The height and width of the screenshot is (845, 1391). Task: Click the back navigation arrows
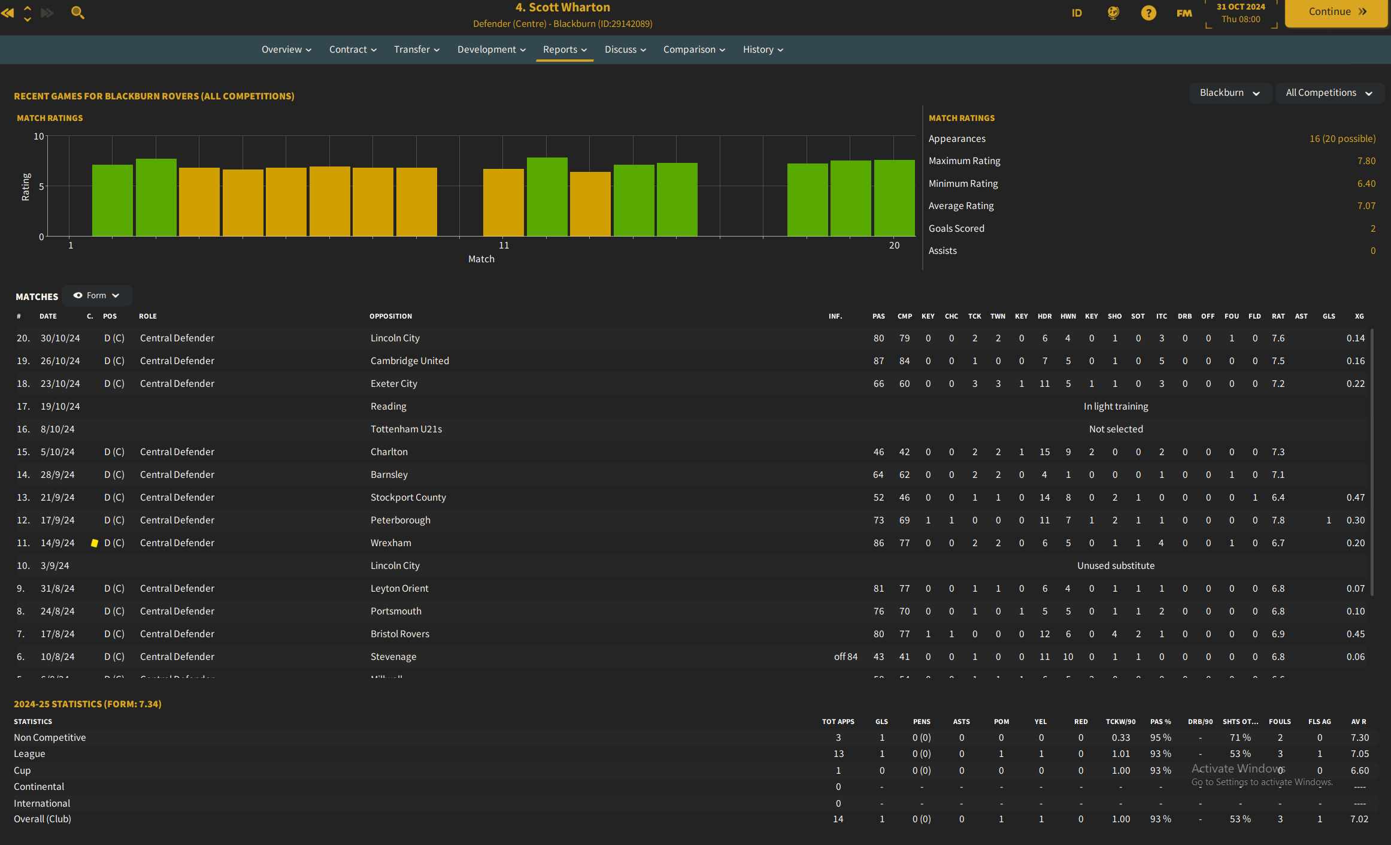coord(8,13)
